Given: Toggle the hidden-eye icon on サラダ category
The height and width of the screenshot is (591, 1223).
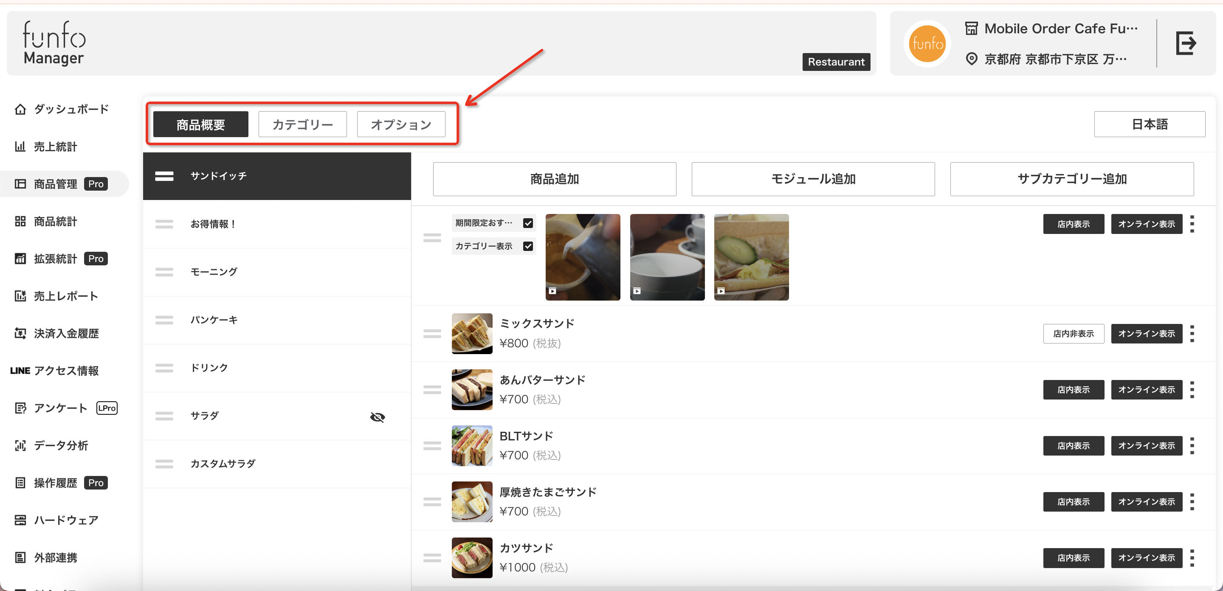Looking at the screenshot, I should click(x=378, y=417).
